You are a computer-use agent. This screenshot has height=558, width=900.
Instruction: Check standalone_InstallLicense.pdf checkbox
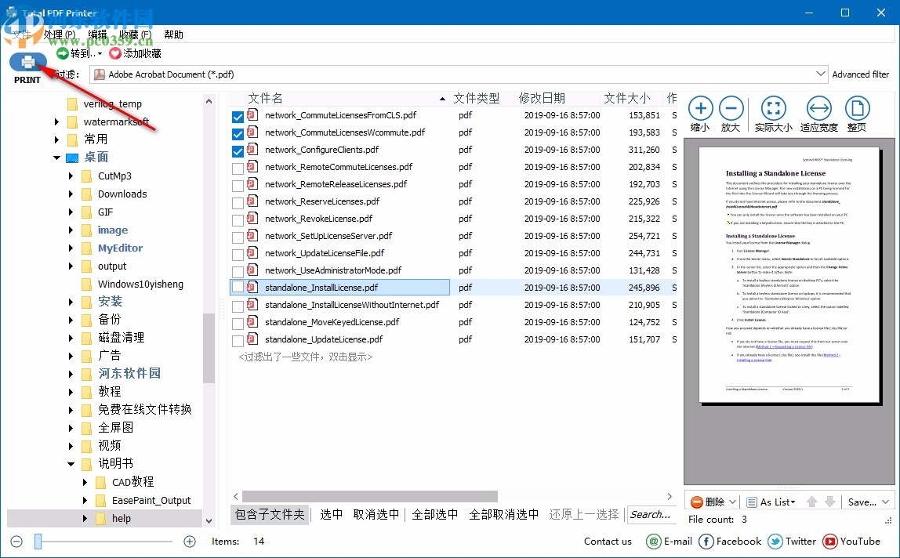(x=238, y=287)
